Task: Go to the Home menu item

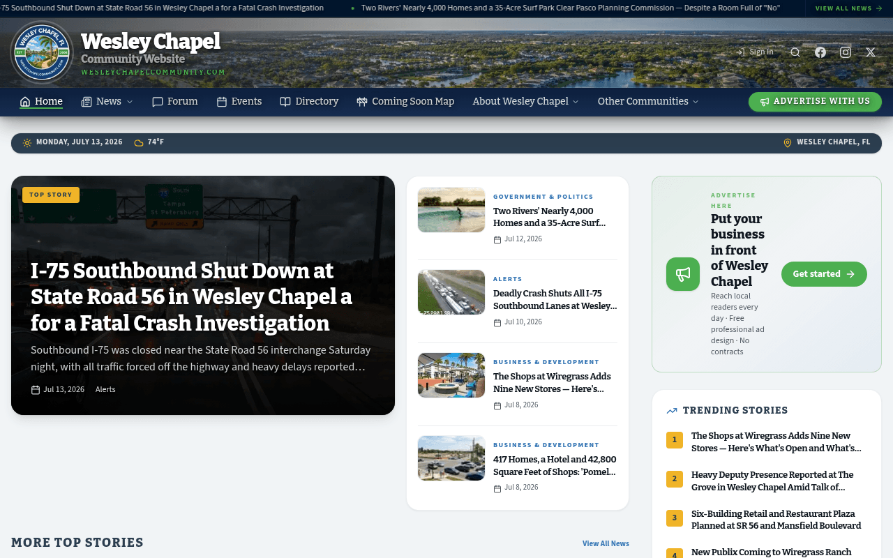Action: point(41,101)
